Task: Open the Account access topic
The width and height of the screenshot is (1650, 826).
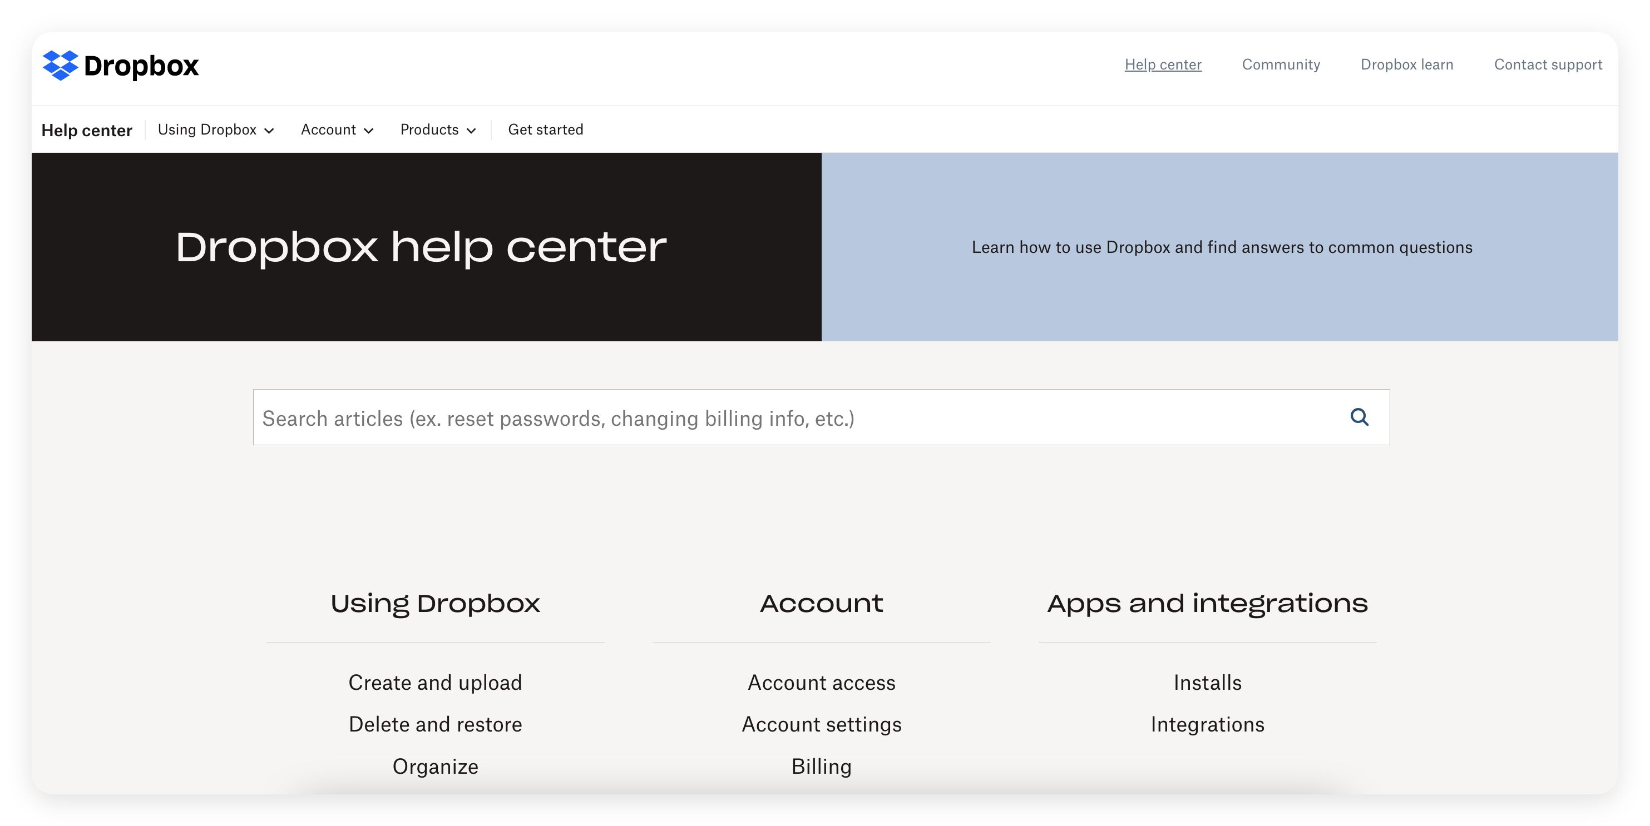Action: click(x=822, y=683)
